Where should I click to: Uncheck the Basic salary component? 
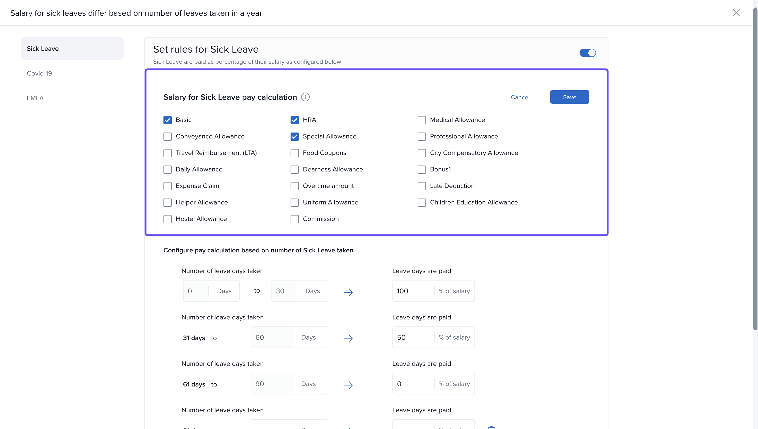[x=167, y=120]
